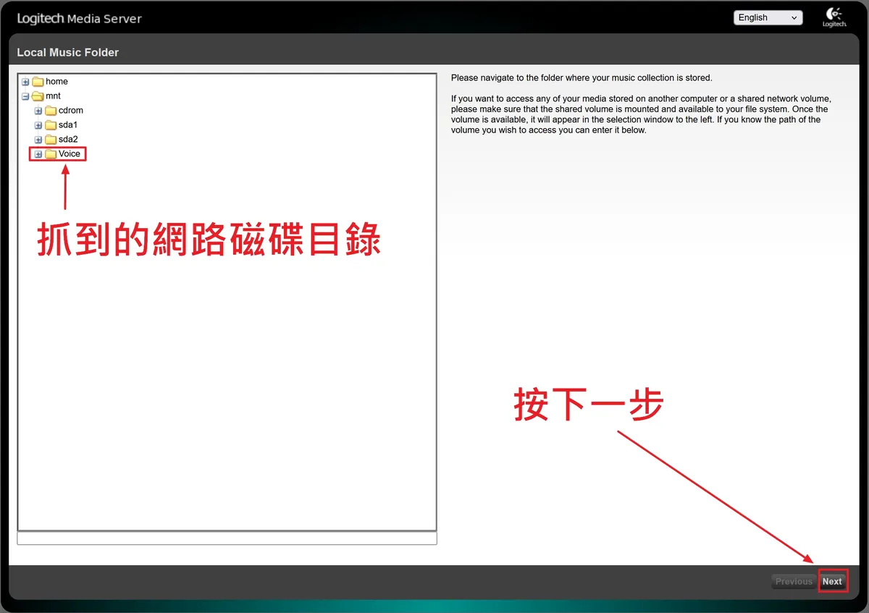Screen dimensions: 869x613
Task: Expand the sda2 folder node
Action: 38,140
